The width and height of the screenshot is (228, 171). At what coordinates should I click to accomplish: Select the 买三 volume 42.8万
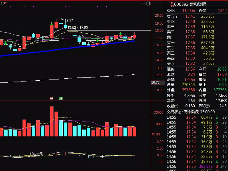[209, 53]
